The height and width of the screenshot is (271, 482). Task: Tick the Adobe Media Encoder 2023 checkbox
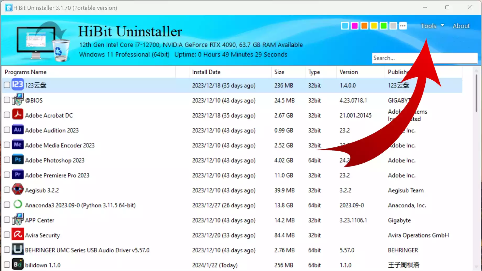(x=7, y=145)
